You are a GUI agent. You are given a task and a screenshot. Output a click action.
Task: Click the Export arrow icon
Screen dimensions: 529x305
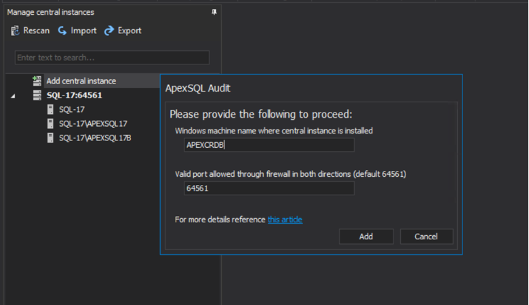pyautogui.click(x=109, y=30)
